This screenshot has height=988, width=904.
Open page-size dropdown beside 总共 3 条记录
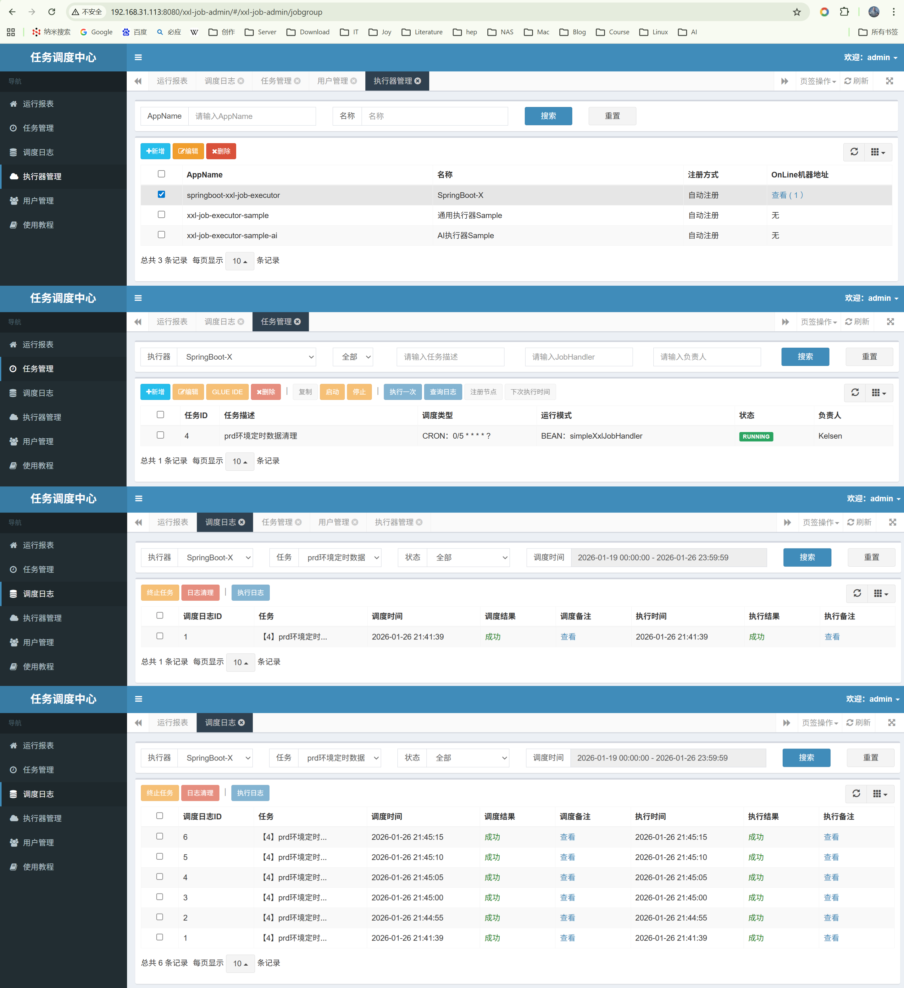[240, 261]
